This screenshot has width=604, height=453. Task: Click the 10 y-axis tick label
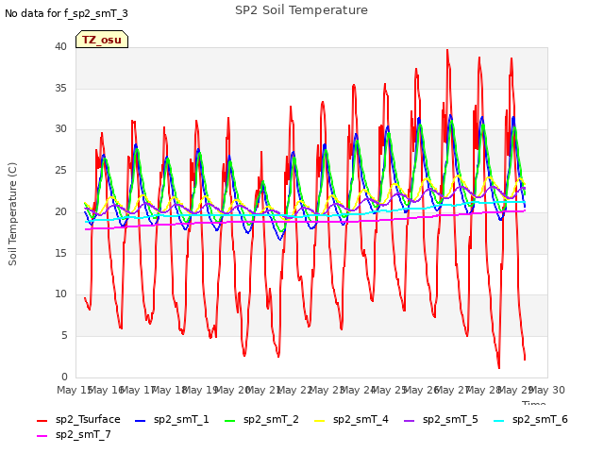[60, 294]
